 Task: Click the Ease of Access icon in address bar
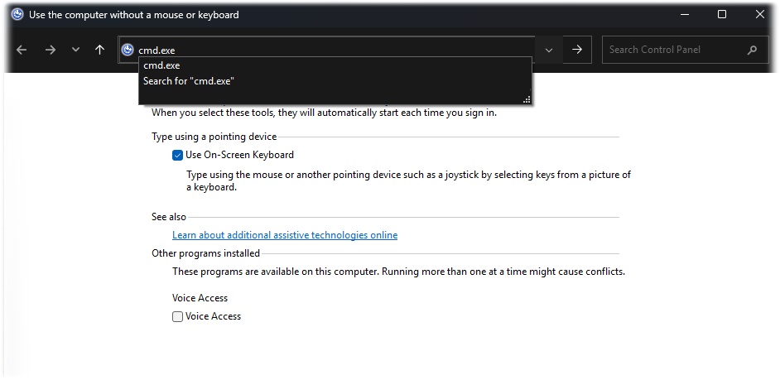coord(128,50)
